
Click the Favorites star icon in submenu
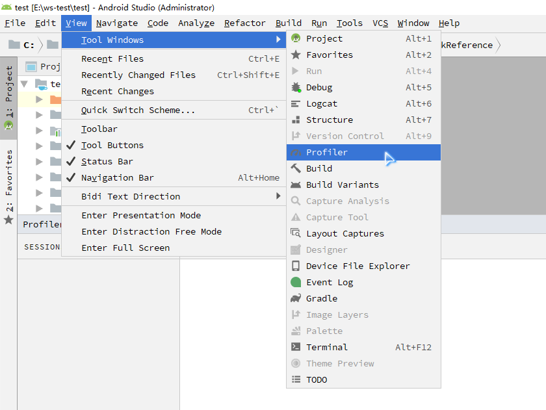coord(296,55)
